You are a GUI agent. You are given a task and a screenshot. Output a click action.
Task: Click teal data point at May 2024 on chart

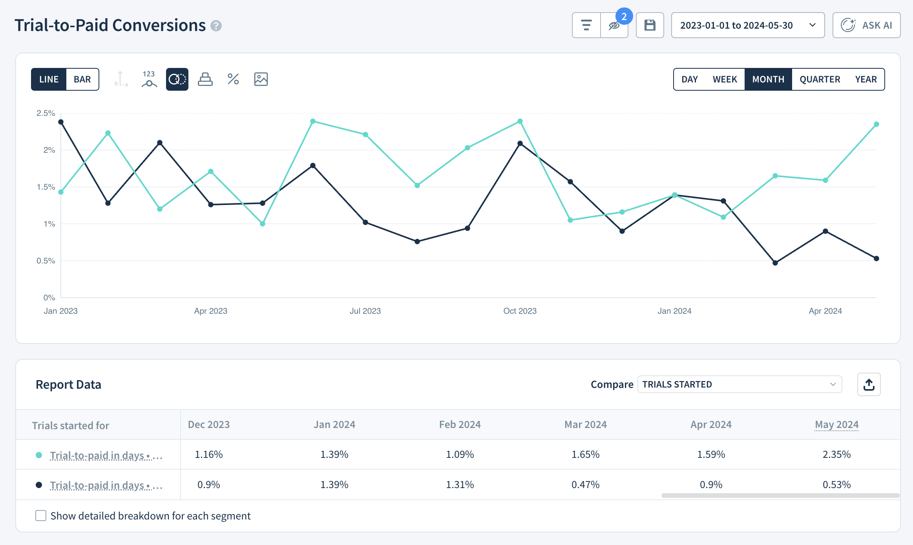876,124
